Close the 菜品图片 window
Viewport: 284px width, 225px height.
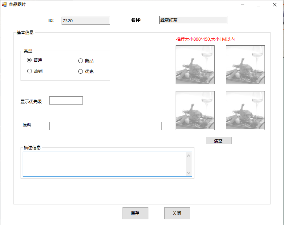click(x=274, y=5)
